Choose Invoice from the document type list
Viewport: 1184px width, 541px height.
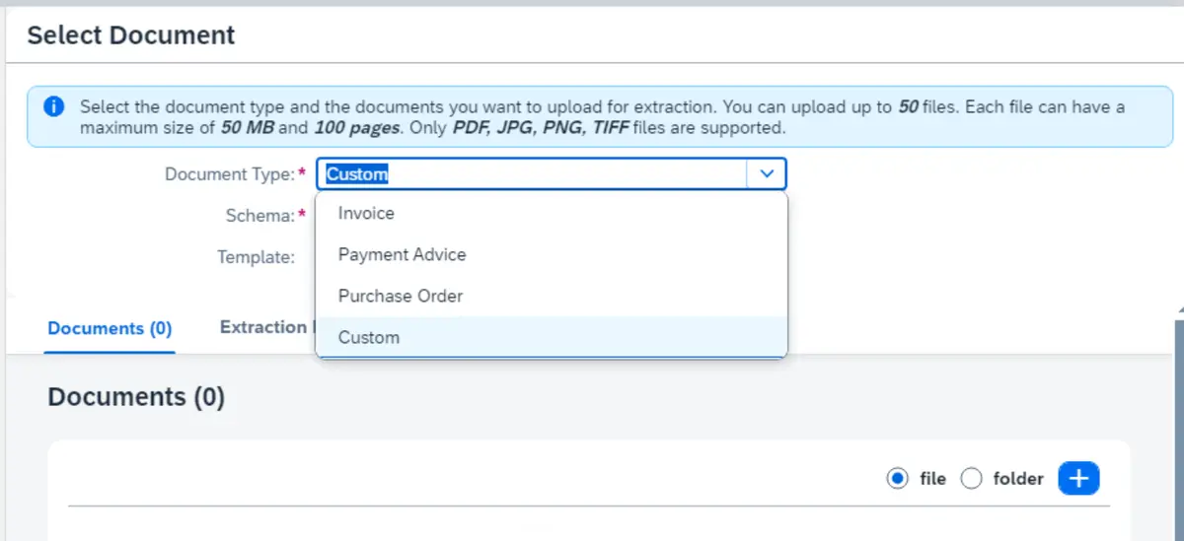pyautogui.click(x=366, y=213)
